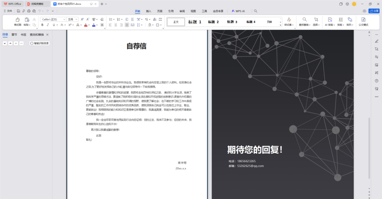The image size is (382, 199).
Task: Open the new tab dropdown arrow beside plus
Action: pos(106,4)
